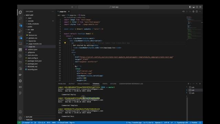The image size is (220, 124).
Task: Open page.module.css in the file tree
Action: 35,44
